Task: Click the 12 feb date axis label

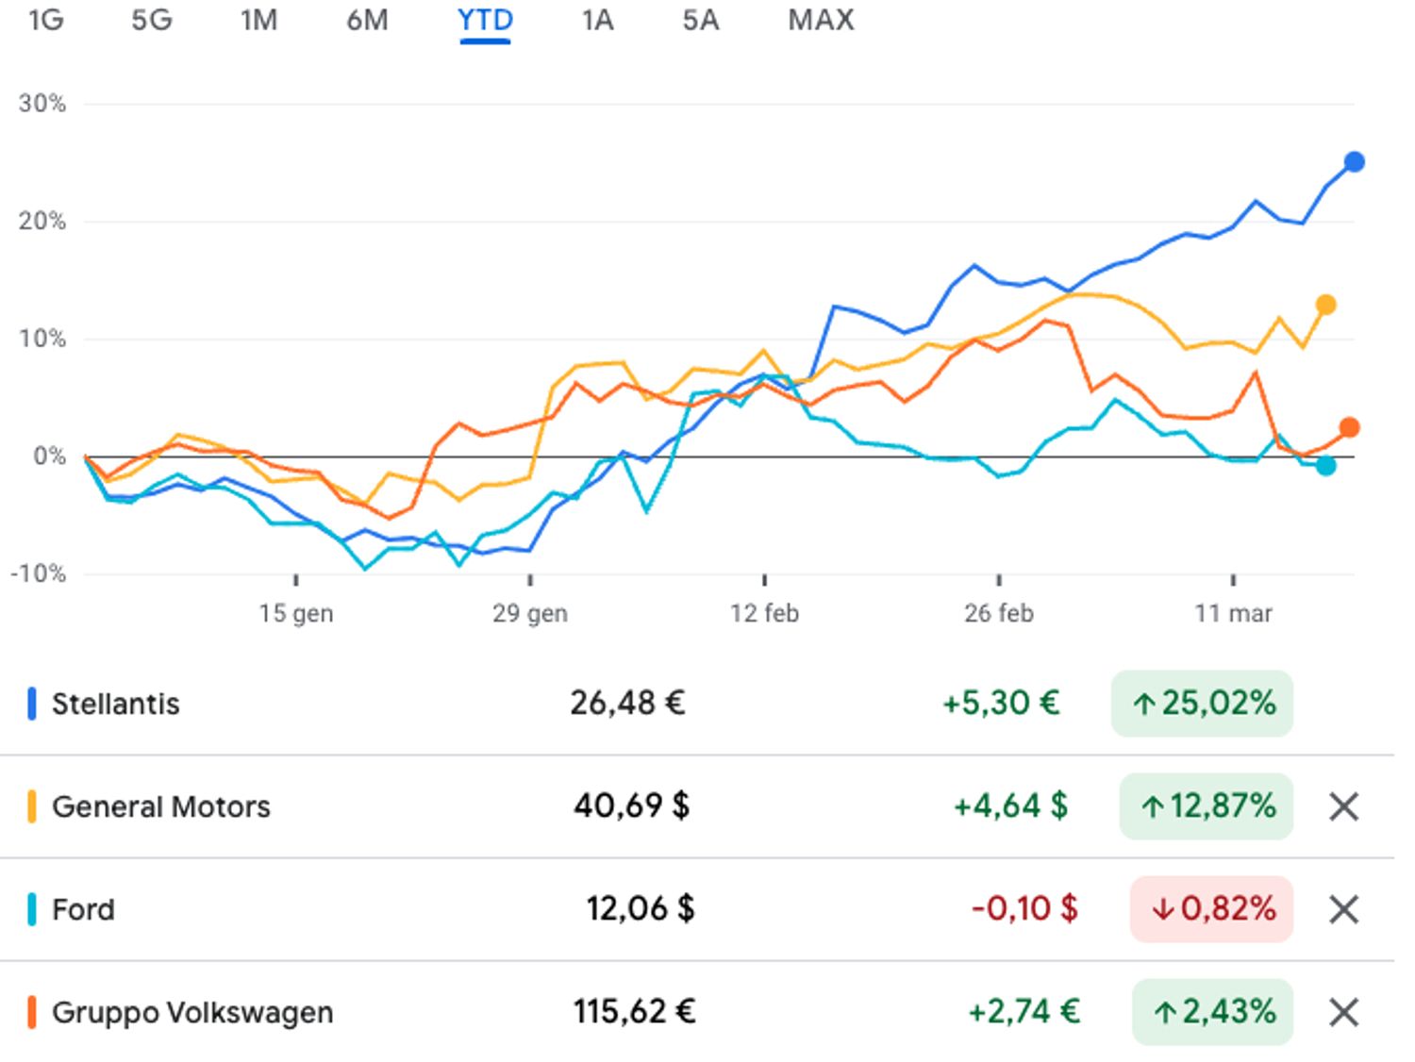Action: click(764, 613)
